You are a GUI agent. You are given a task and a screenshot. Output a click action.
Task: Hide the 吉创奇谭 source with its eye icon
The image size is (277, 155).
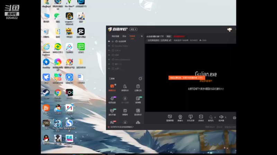click(109, 41)
